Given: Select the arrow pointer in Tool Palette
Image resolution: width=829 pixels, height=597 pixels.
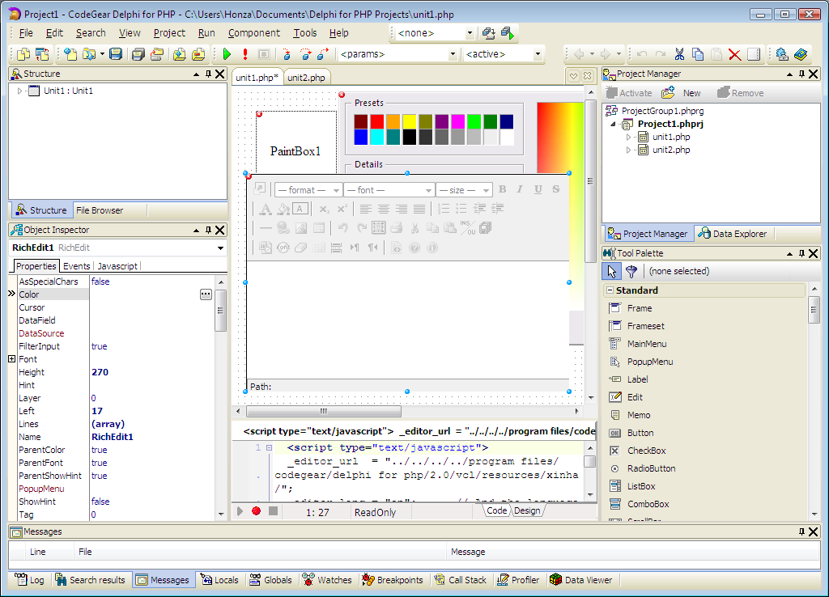Looking at the screenshot, I should point(613,271).
